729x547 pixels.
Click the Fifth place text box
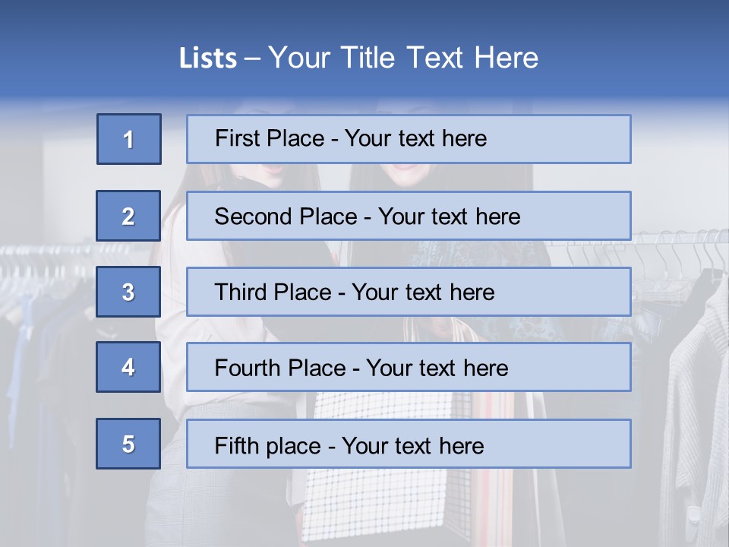(x=409, y=444)
